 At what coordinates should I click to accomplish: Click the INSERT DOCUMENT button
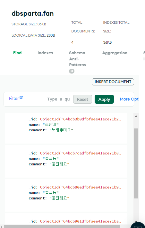pos(113,82)
